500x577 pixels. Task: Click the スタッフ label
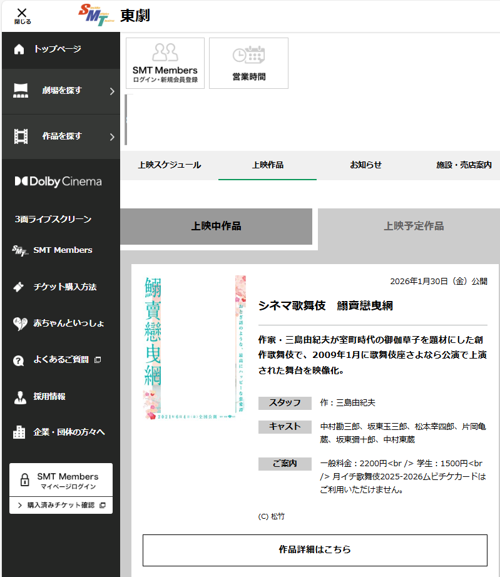pyautogui.click(x=285, y=403)
